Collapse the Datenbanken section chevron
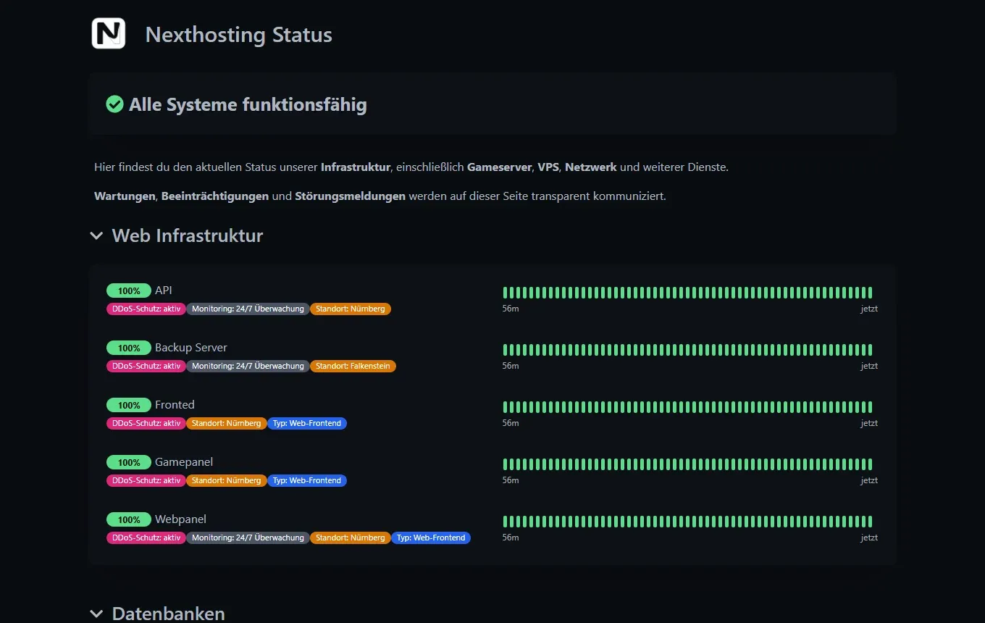Image resolution: width=985 pixels, height=623 pixels. coord(96,614)
